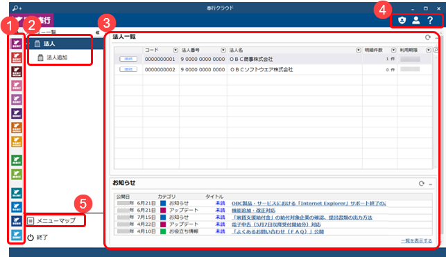Click the magenta category square on the 4月22日 row

pos(163,224)
